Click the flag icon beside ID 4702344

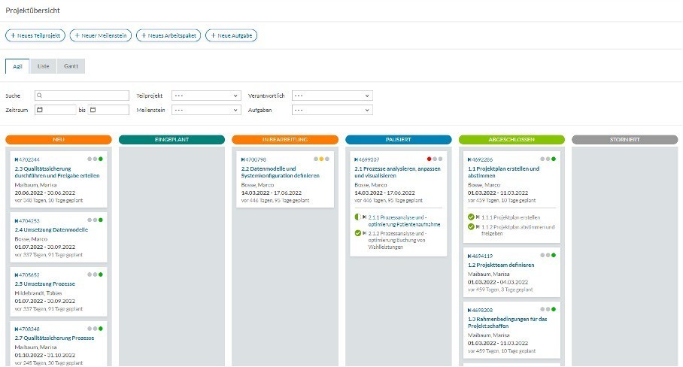(17, 159)
